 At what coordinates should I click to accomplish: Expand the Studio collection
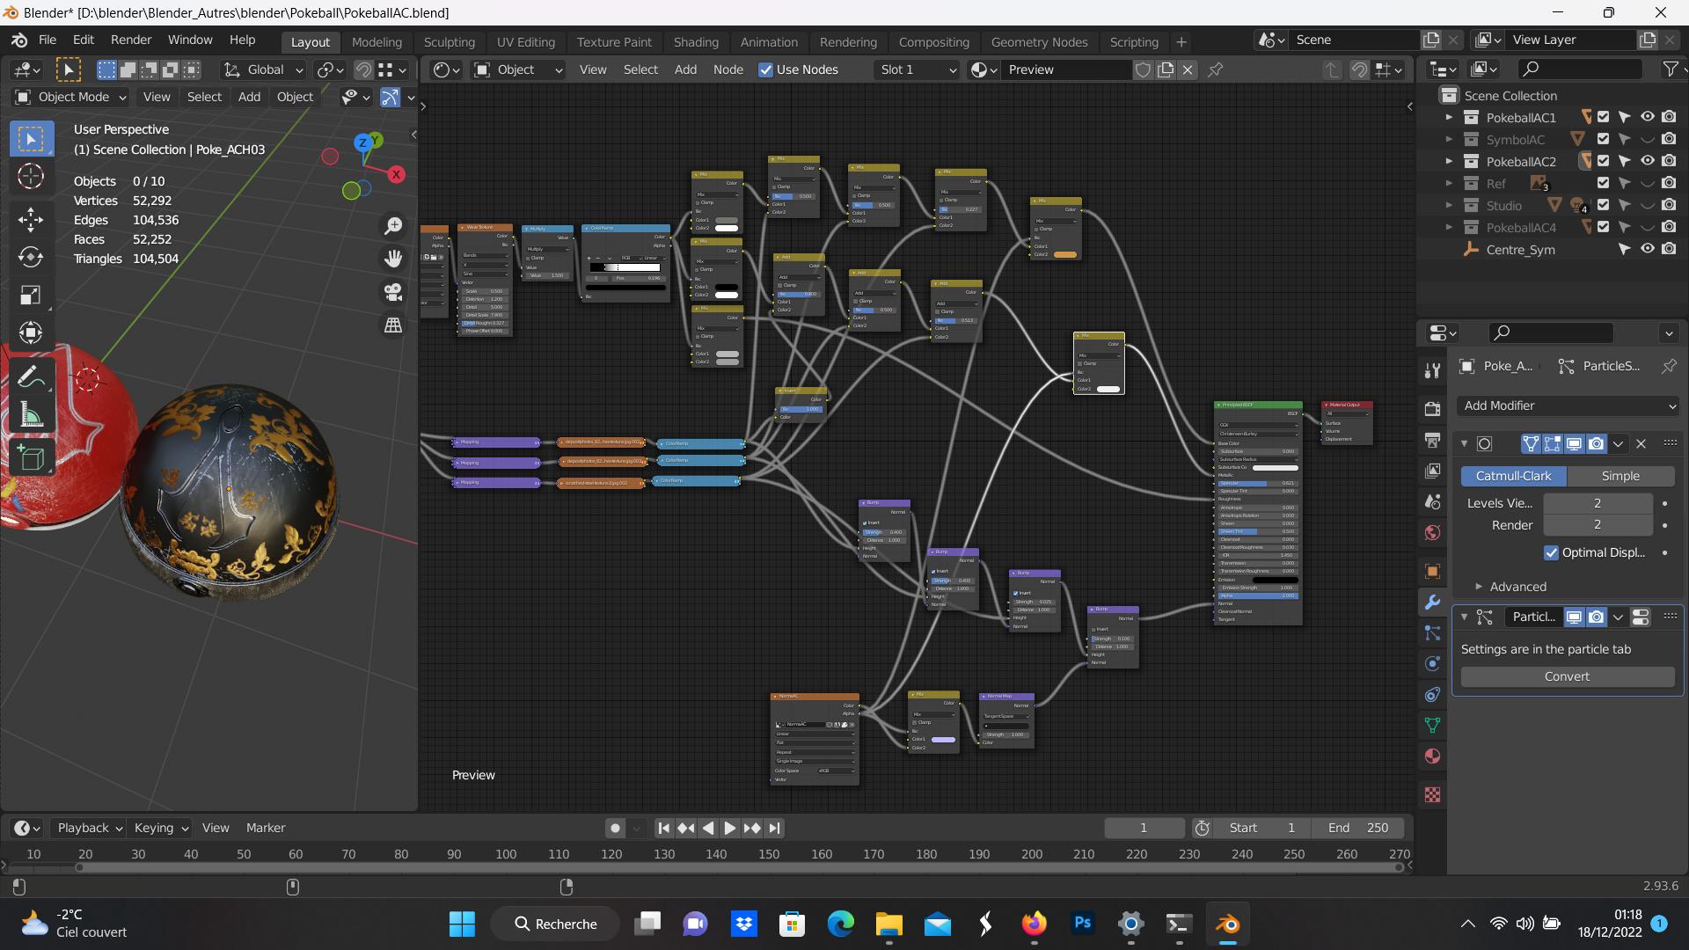[1449, 205]
